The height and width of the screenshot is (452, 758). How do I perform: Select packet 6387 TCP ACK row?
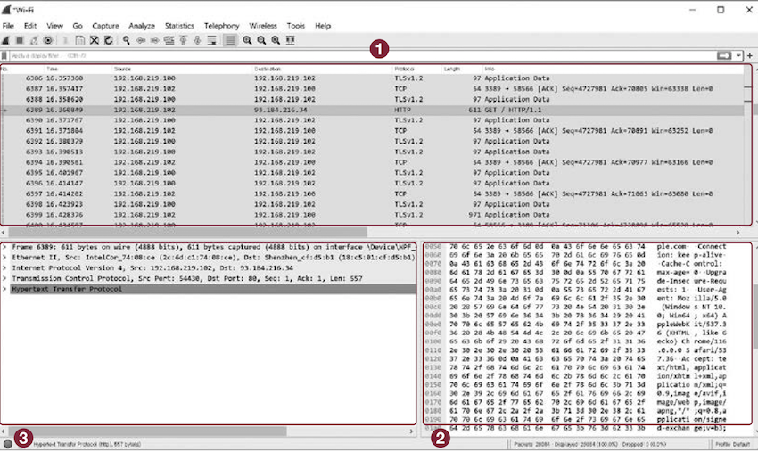click(372, 89)
